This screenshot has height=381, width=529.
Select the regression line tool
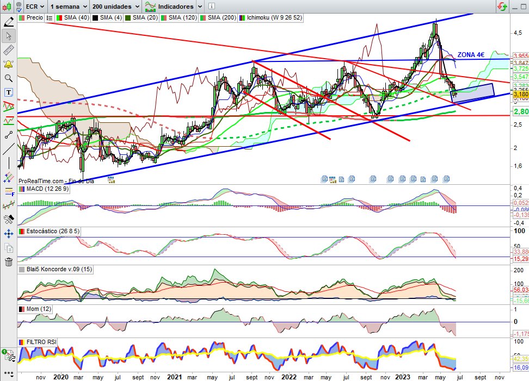click(x=8, y=205)
